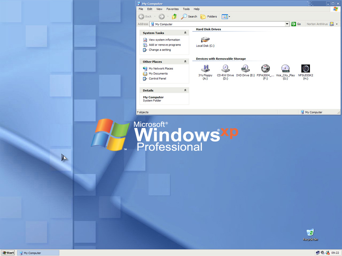Open the Local Disk (C:) drive icon

click(x=205, y=40)
